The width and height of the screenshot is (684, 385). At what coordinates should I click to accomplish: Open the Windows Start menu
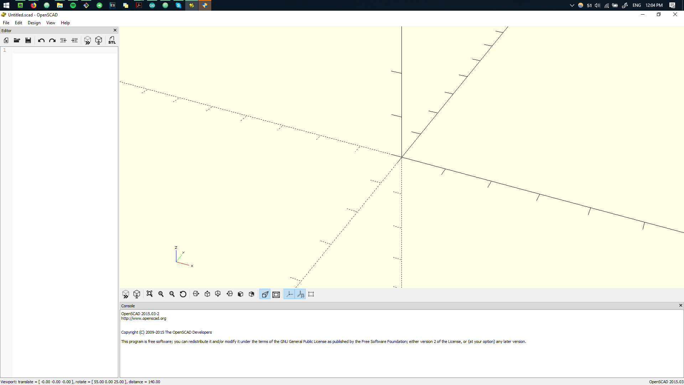click(6, 5)
